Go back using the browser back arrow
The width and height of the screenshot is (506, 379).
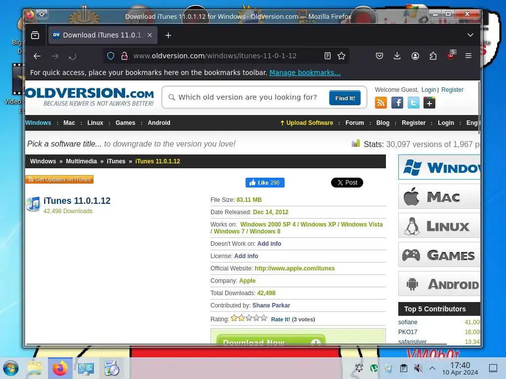[37, 56]
